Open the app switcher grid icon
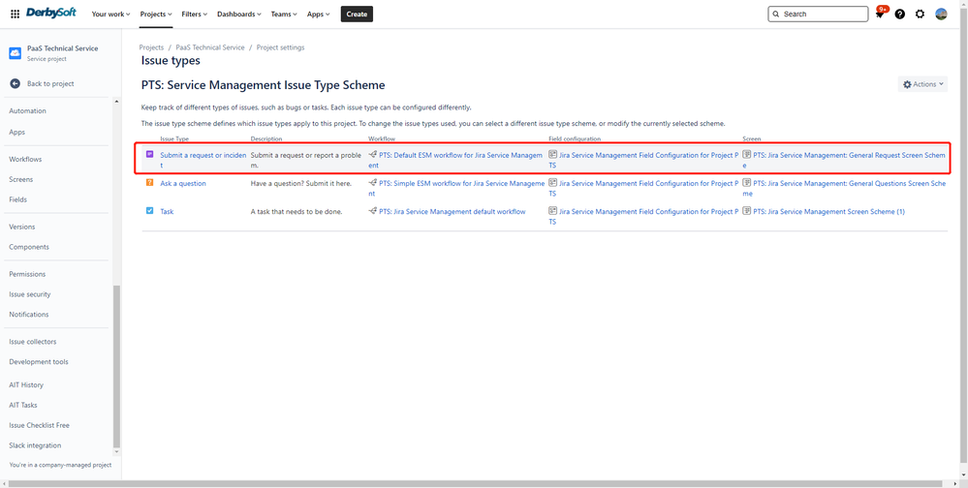968x488 pixels. coord(15,15)
